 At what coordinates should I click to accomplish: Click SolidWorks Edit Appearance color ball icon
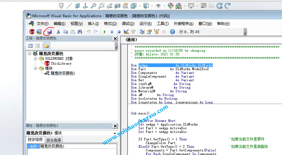click(x=171, y=6)
